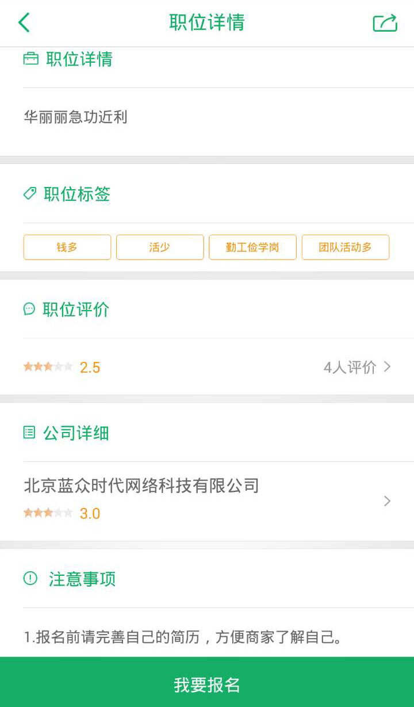
Task: Tap the 华丽丽急功近利 job description text
Action: click(75, 117)
